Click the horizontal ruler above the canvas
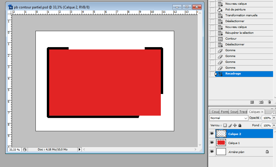 [x=105, y=13]
